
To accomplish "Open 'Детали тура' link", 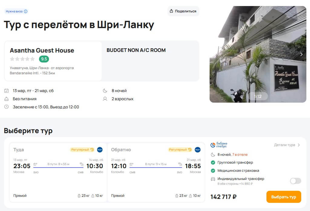I will pos(285,145).
